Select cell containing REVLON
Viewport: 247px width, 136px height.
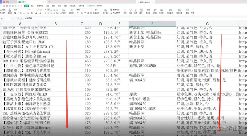click(x=56, y=89)
